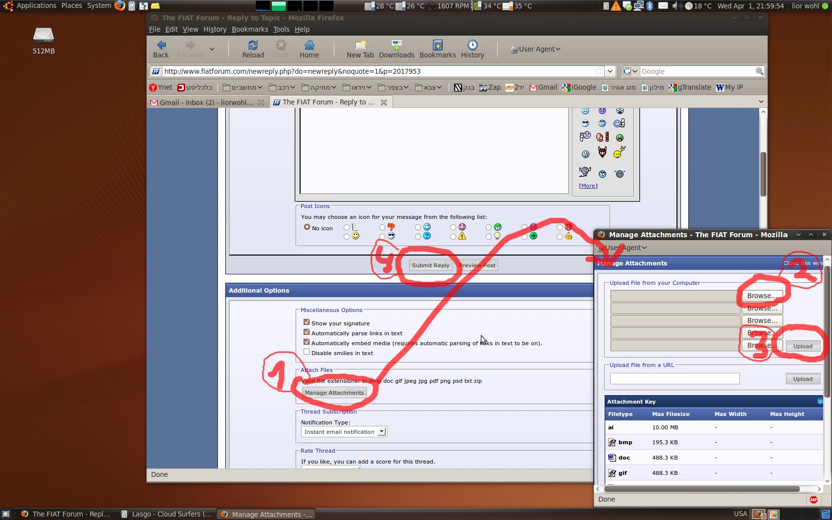Open the Ynet bookmark
The width and height of the screenshot is (832, 520).
pyautogui.click(x=161, y=87)
